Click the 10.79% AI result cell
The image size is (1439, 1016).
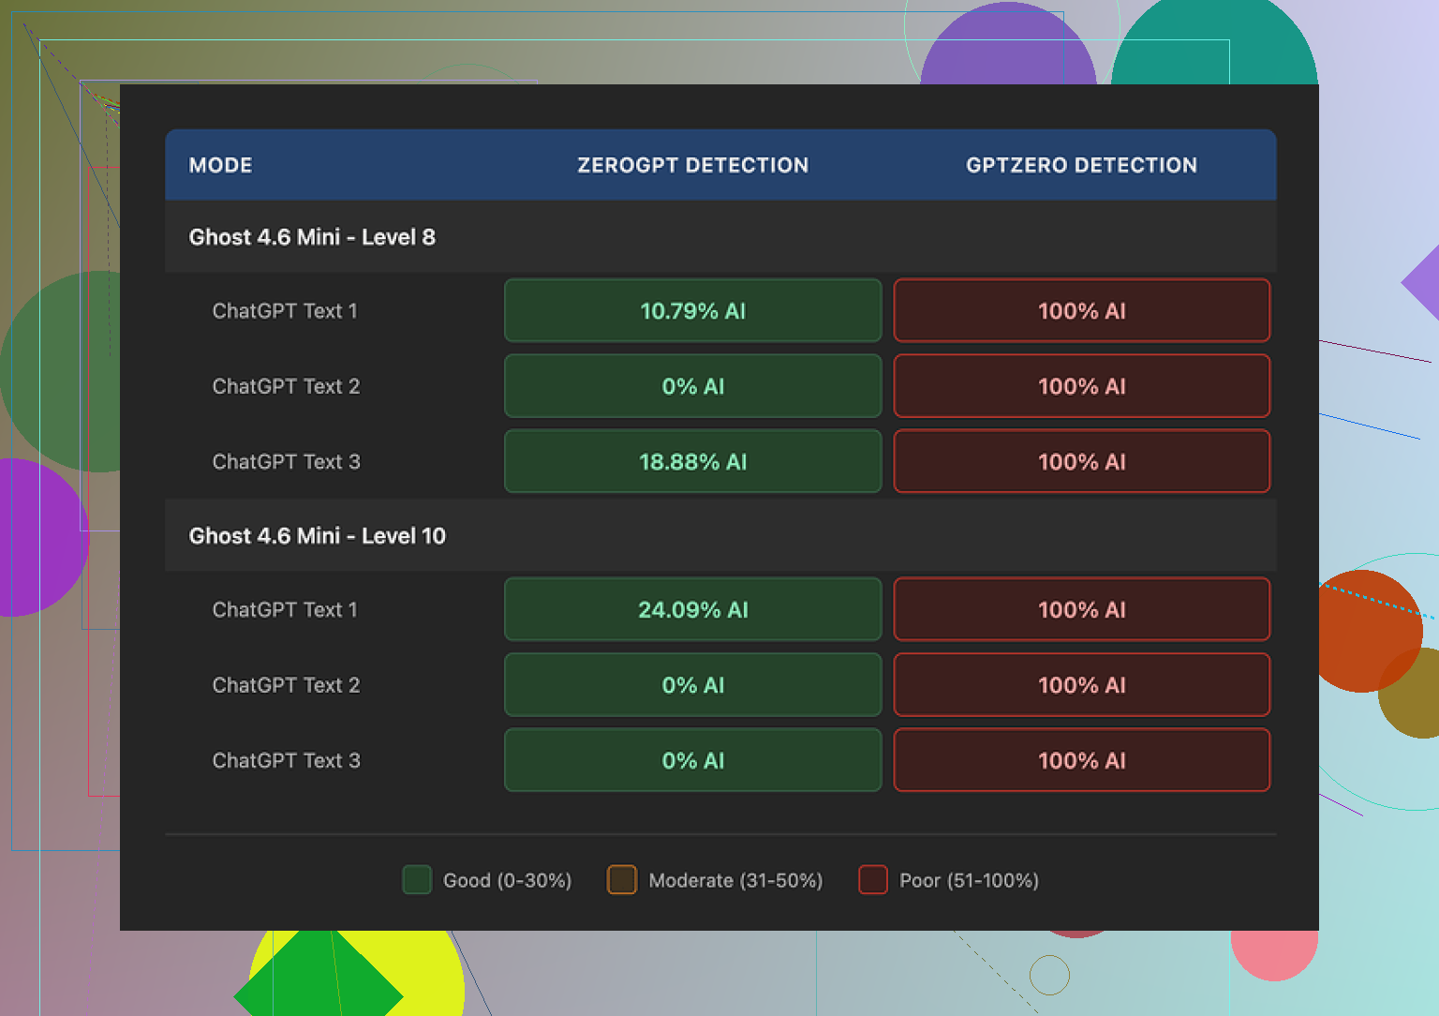692,311
